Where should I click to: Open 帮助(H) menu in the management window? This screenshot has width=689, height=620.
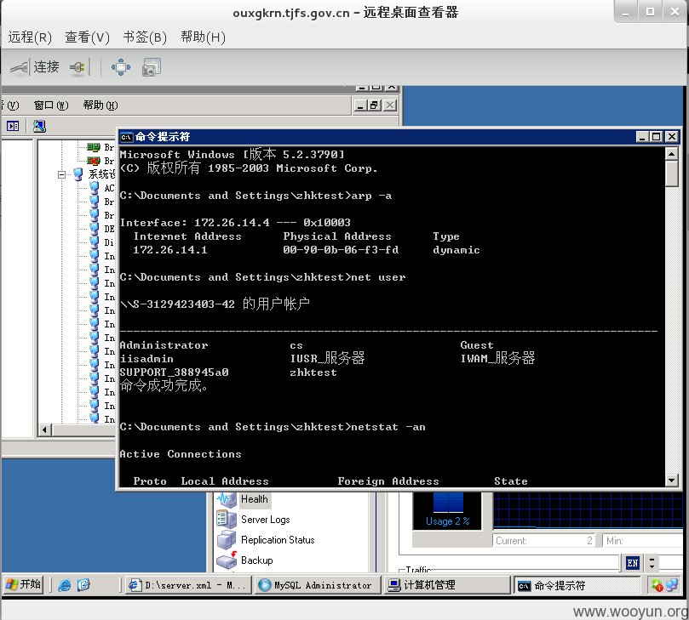[100, 105]
